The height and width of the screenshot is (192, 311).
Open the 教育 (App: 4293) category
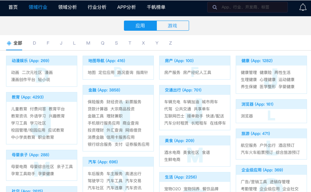coord(28,97)
